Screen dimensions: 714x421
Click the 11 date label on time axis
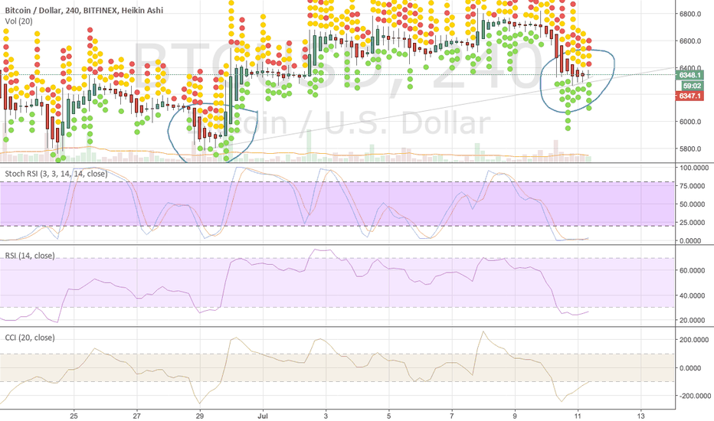click(578, 416)
